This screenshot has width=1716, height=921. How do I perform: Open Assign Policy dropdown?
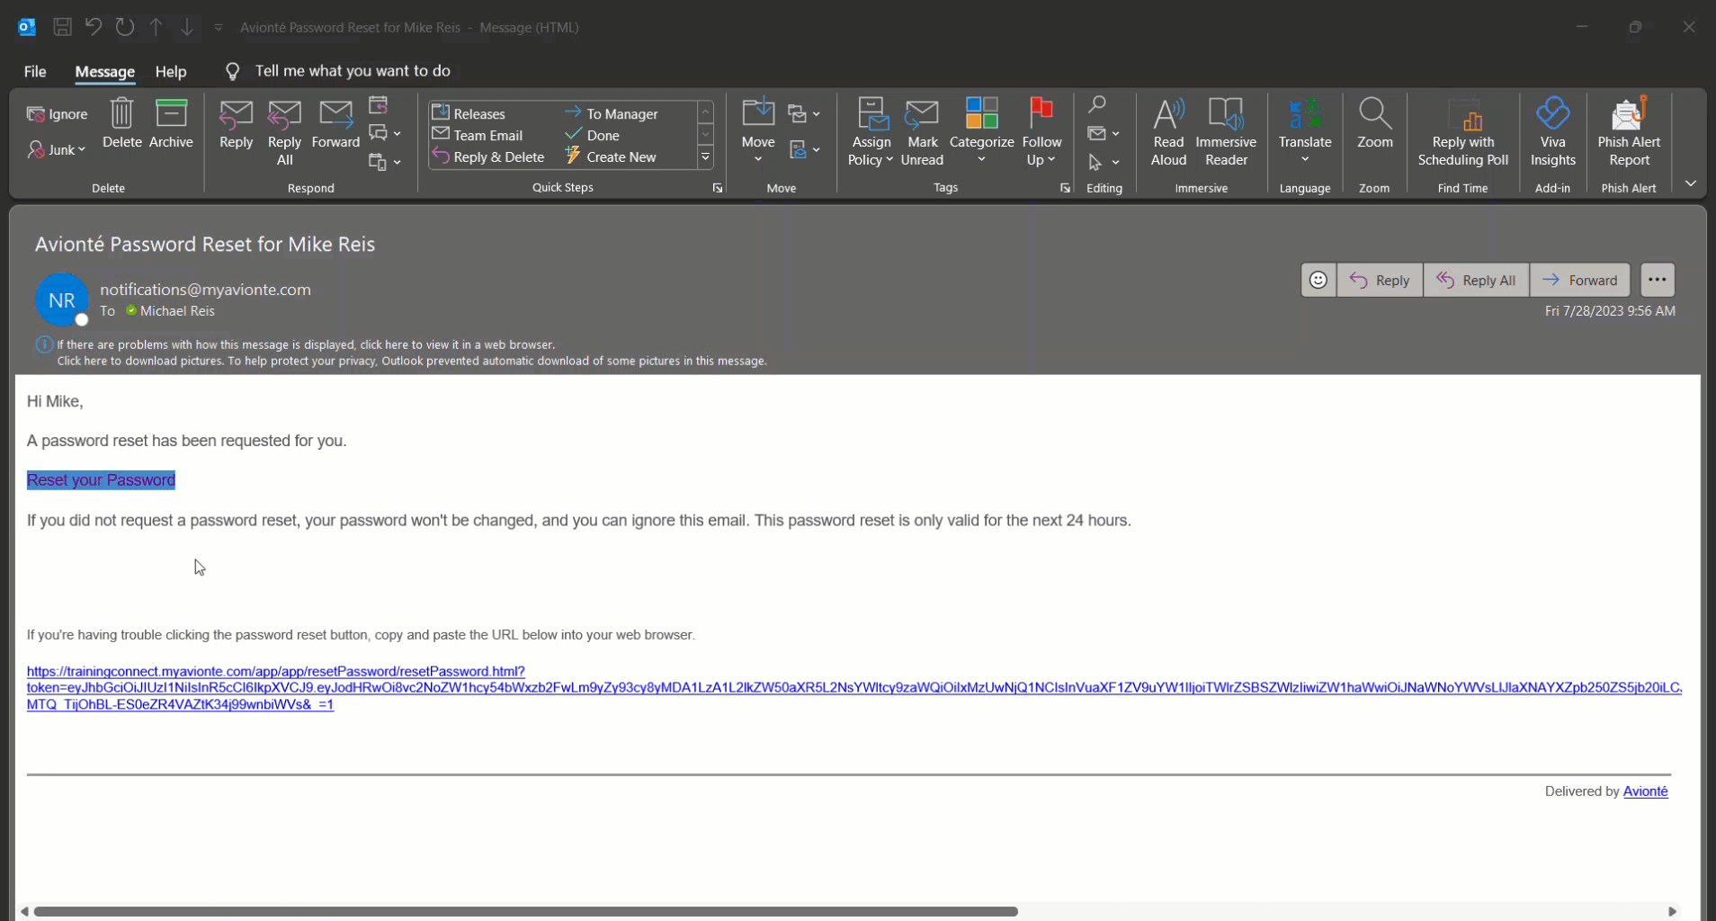(871, 132)
